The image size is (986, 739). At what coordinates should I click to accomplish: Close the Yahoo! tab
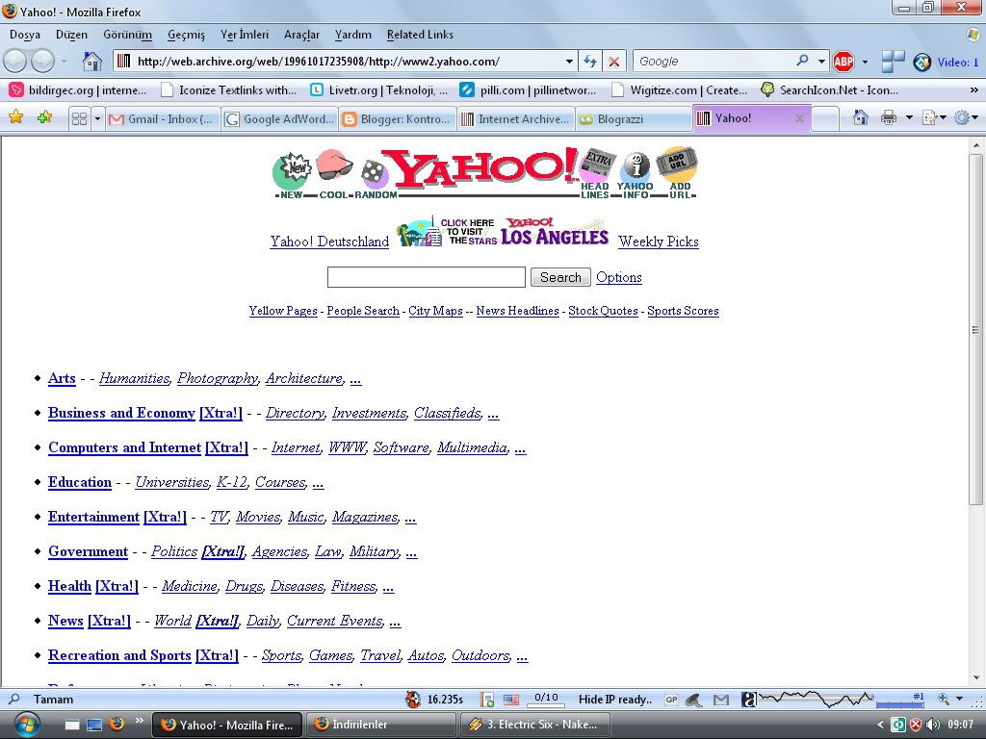[x=799, y=118]
